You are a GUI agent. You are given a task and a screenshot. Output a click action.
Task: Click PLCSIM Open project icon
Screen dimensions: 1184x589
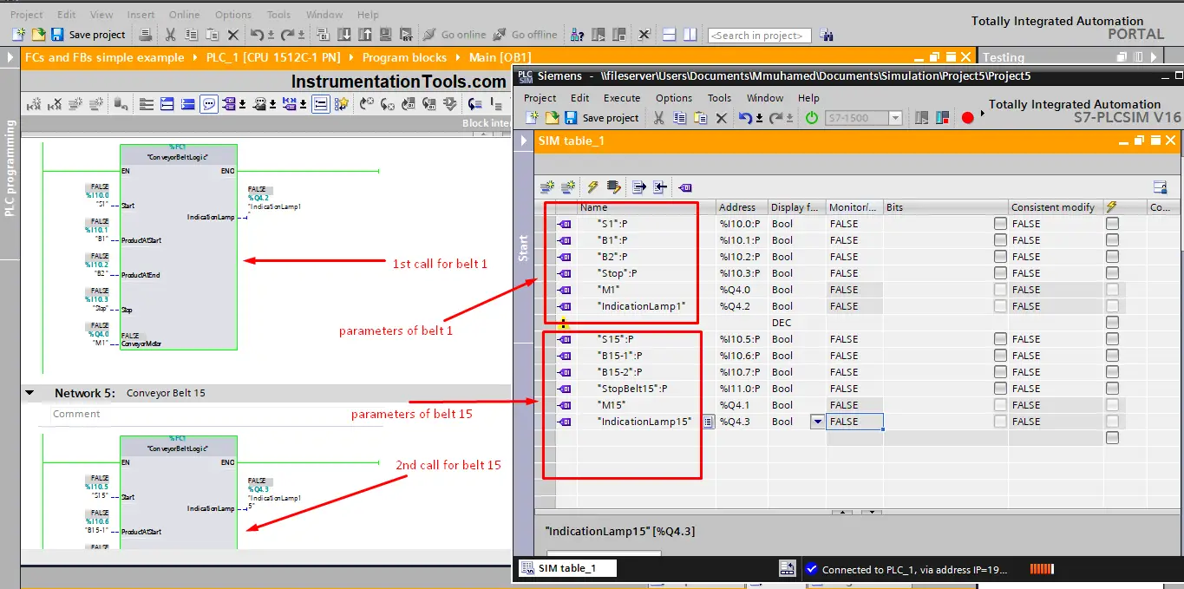[x=553, y=118]
